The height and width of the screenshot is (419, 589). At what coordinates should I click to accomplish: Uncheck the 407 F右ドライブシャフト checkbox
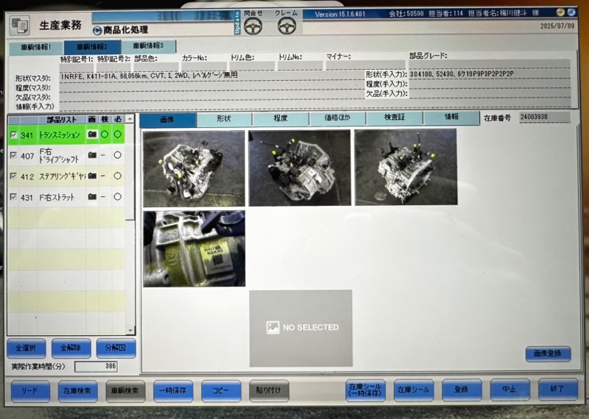pos(14,155)
